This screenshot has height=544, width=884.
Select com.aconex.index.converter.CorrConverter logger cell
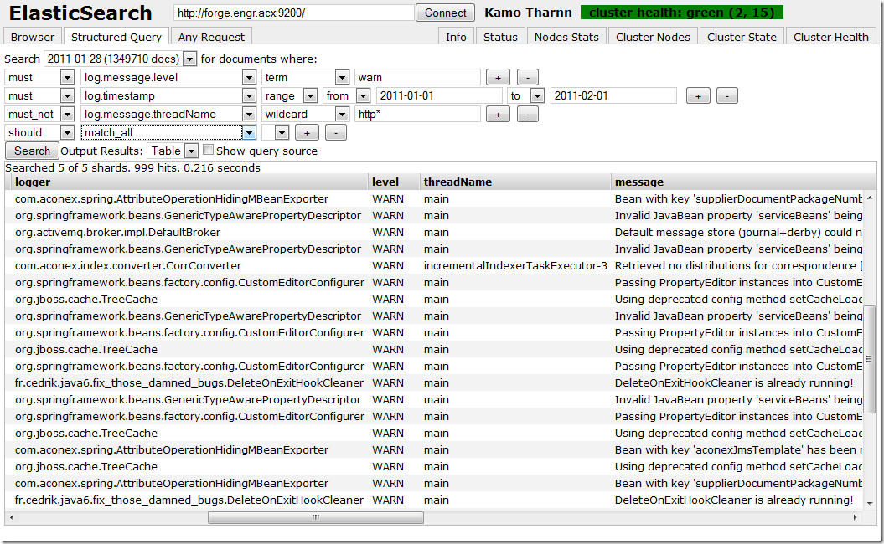pyautogui.click(x=128, y=266)
